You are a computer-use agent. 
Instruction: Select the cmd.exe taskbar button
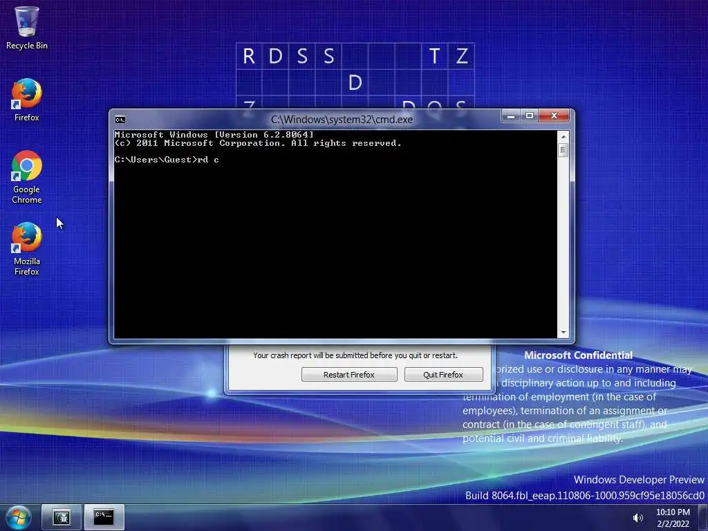(x=104, y=517)
